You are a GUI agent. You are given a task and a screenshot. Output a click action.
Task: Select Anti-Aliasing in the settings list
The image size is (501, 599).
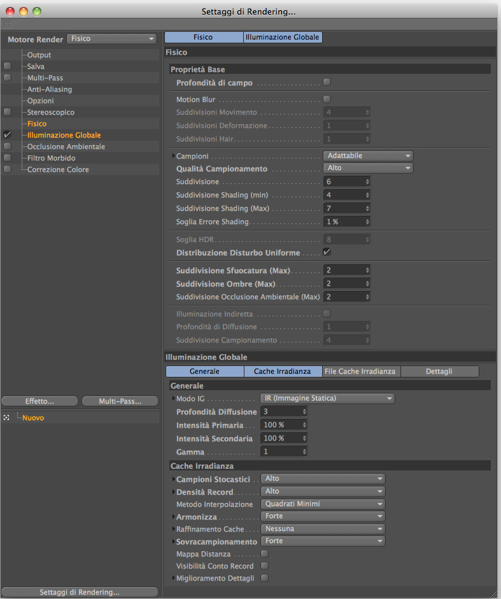click(x=50, y=89)
